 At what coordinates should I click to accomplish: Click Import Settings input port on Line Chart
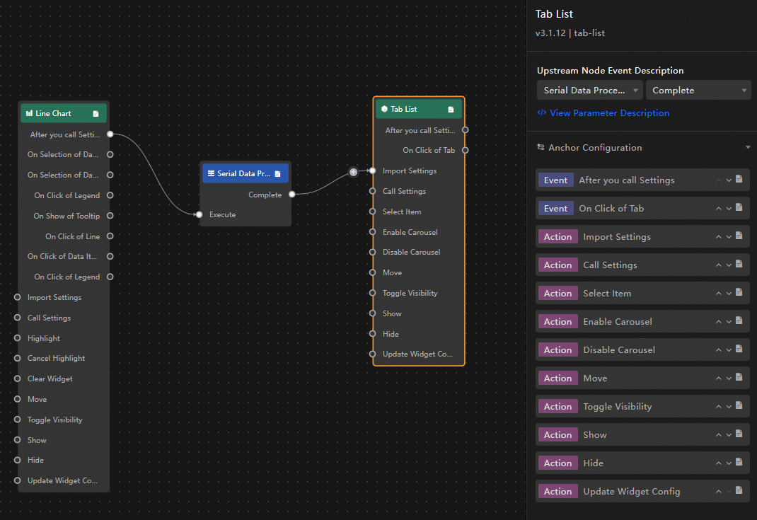18,297
